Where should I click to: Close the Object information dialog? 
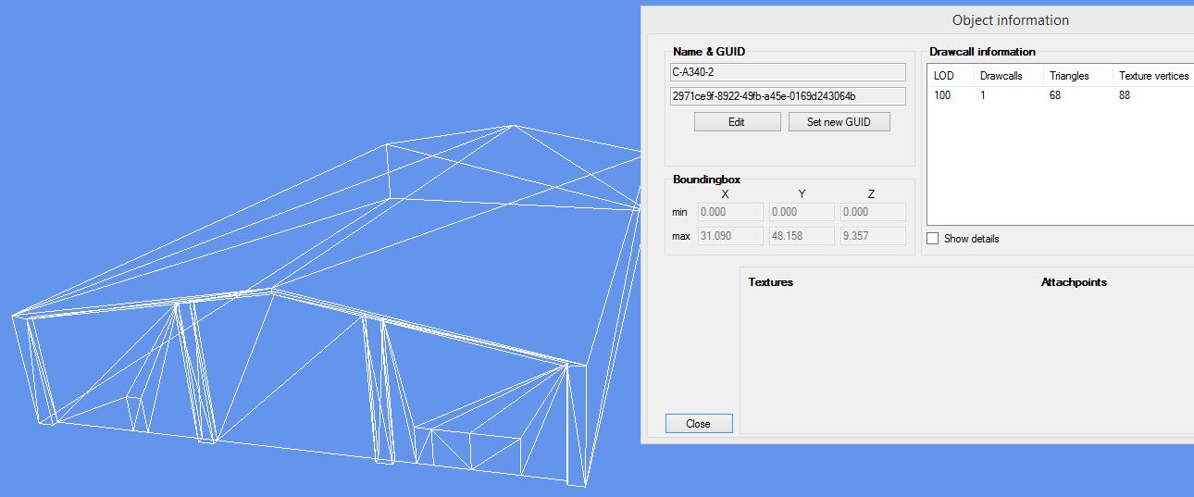pyautogui.click(x=699, y=424)
